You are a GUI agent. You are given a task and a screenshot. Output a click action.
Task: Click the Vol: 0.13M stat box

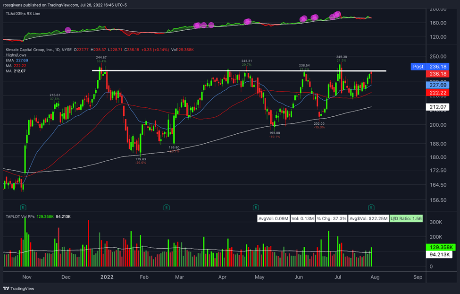click(302, 218)
